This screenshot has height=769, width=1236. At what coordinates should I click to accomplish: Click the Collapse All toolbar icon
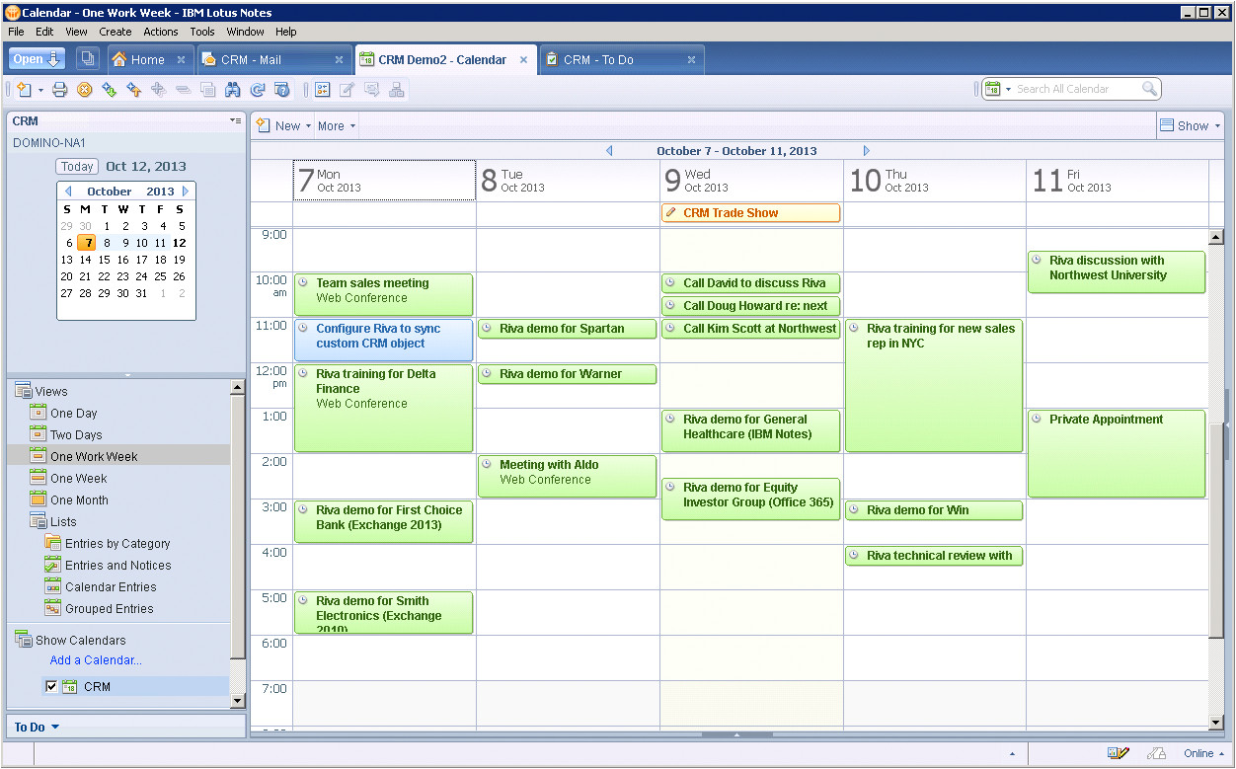[183, 90]
